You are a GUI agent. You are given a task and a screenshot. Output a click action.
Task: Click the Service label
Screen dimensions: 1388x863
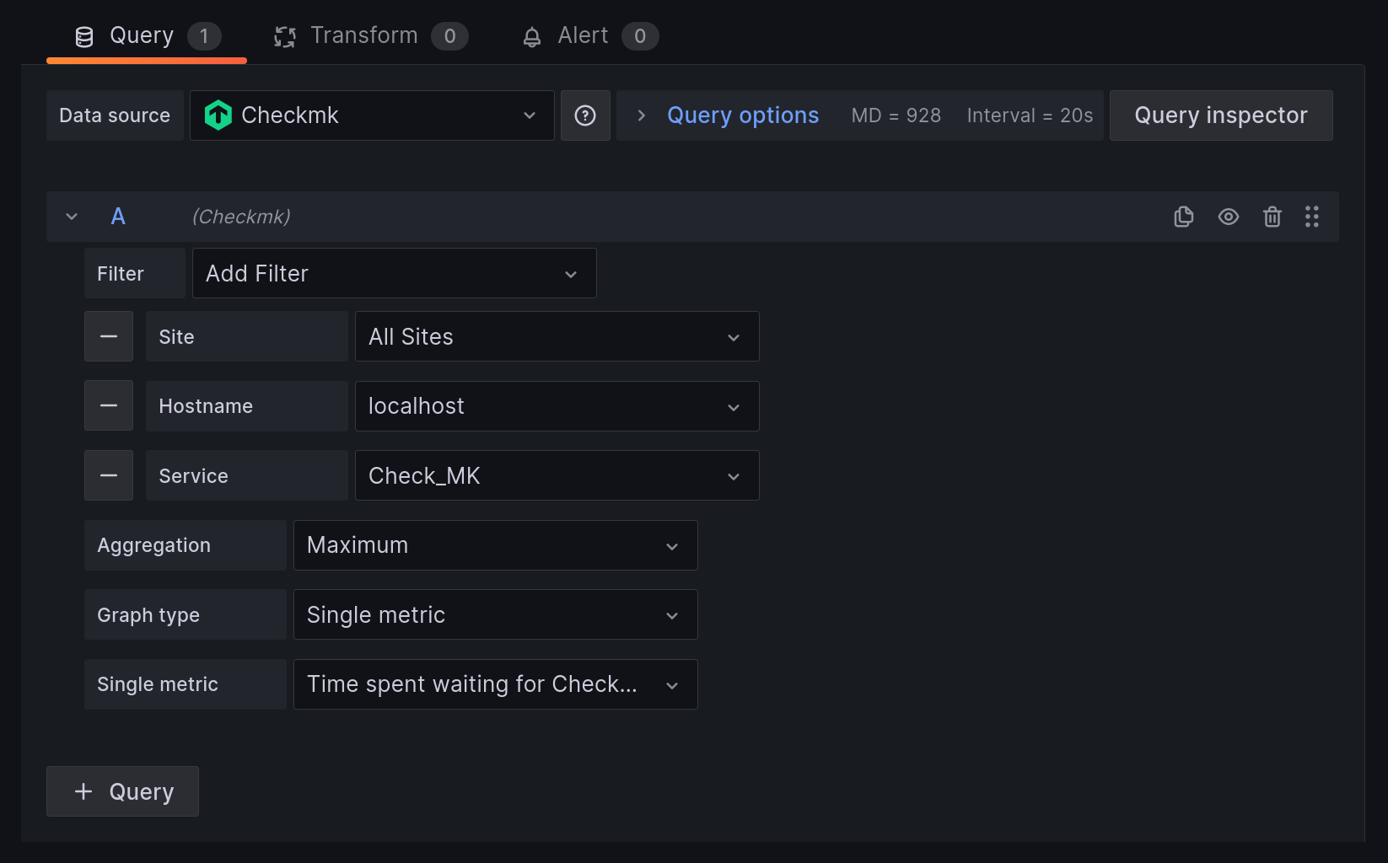point(247,475)
